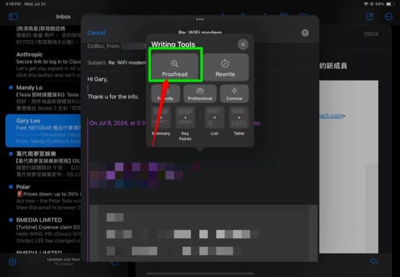Toggle the mailbox sidebar
Screen dimensions: 400x277
point(13,17)
